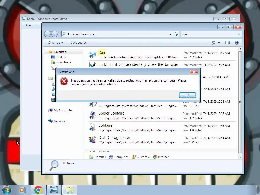Click the Run shortcut icon

coord(92,55)
